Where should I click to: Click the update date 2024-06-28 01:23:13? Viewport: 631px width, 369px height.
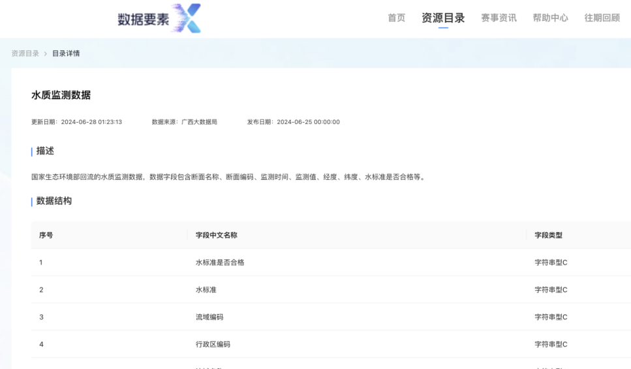pyautogui.click(x=91, y=122)
